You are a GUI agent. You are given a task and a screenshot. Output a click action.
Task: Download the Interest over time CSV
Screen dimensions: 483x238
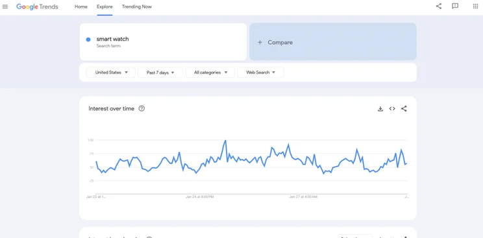380,109
